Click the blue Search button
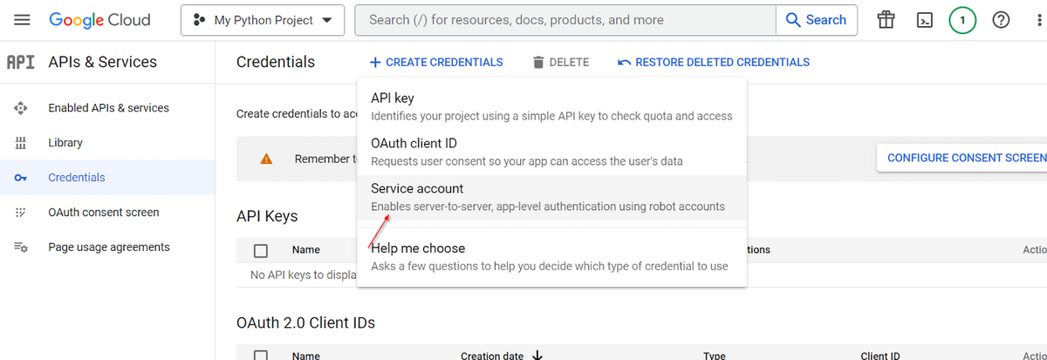The image size is (1047, 360). 817,20
